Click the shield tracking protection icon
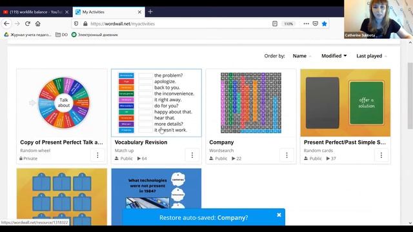This screenshot has width=413, height=232. [x=76, y=24]
